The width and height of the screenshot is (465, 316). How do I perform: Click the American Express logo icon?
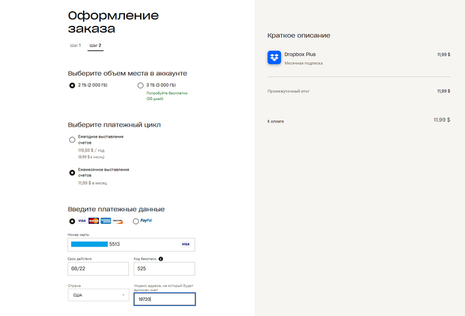106,221
